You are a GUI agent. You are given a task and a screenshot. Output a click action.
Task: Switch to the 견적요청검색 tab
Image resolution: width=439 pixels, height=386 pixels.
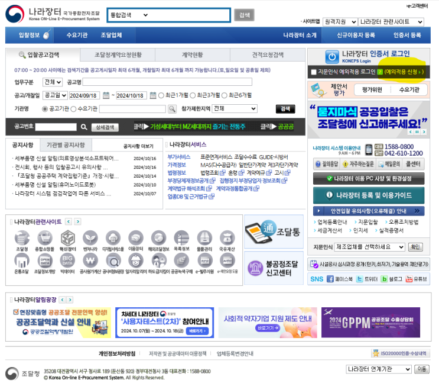click(x=268, y=54)
